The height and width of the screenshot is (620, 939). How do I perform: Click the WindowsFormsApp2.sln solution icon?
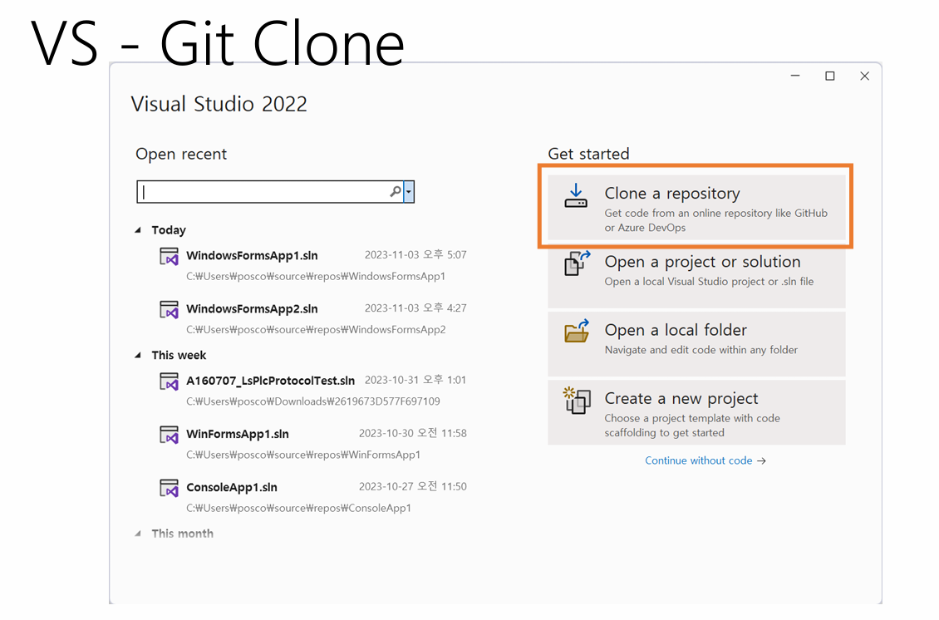[169, 310]
